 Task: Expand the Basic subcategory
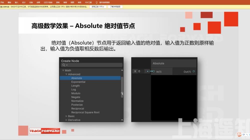66,116
